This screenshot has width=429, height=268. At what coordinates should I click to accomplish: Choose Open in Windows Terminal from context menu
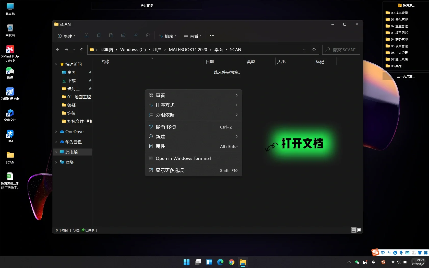pos(183,158)
